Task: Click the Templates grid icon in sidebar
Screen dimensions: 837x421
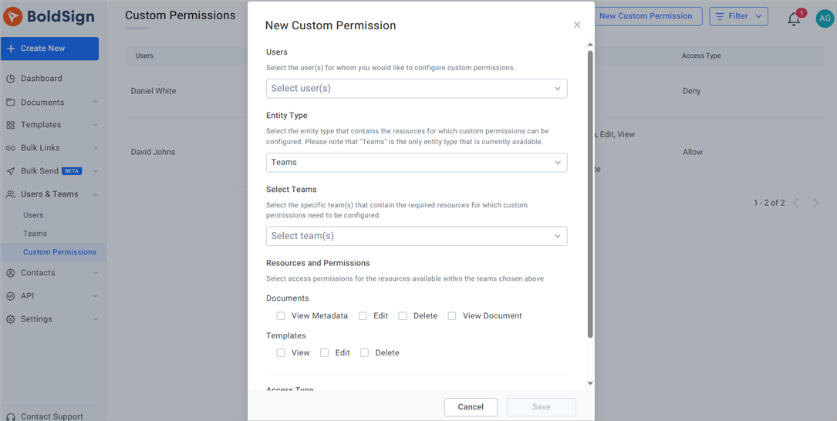Action: click(x=11, y=125)
